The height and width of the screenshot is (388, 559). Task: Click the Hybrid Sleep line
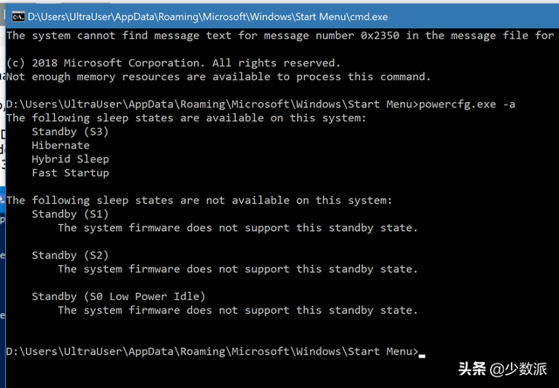point(70,160)
